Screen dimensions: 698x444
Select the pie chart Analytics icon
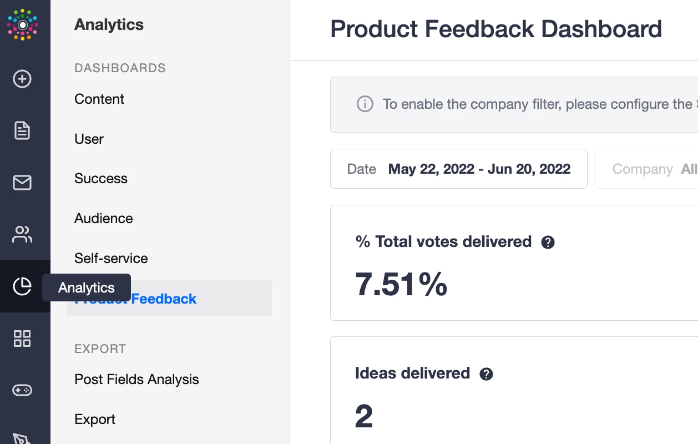(22, 286)
